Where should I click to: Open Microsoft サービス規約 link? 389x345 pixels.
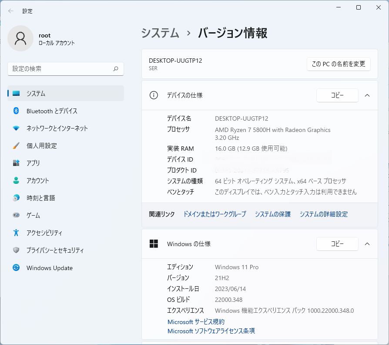[x=196, y=322]
